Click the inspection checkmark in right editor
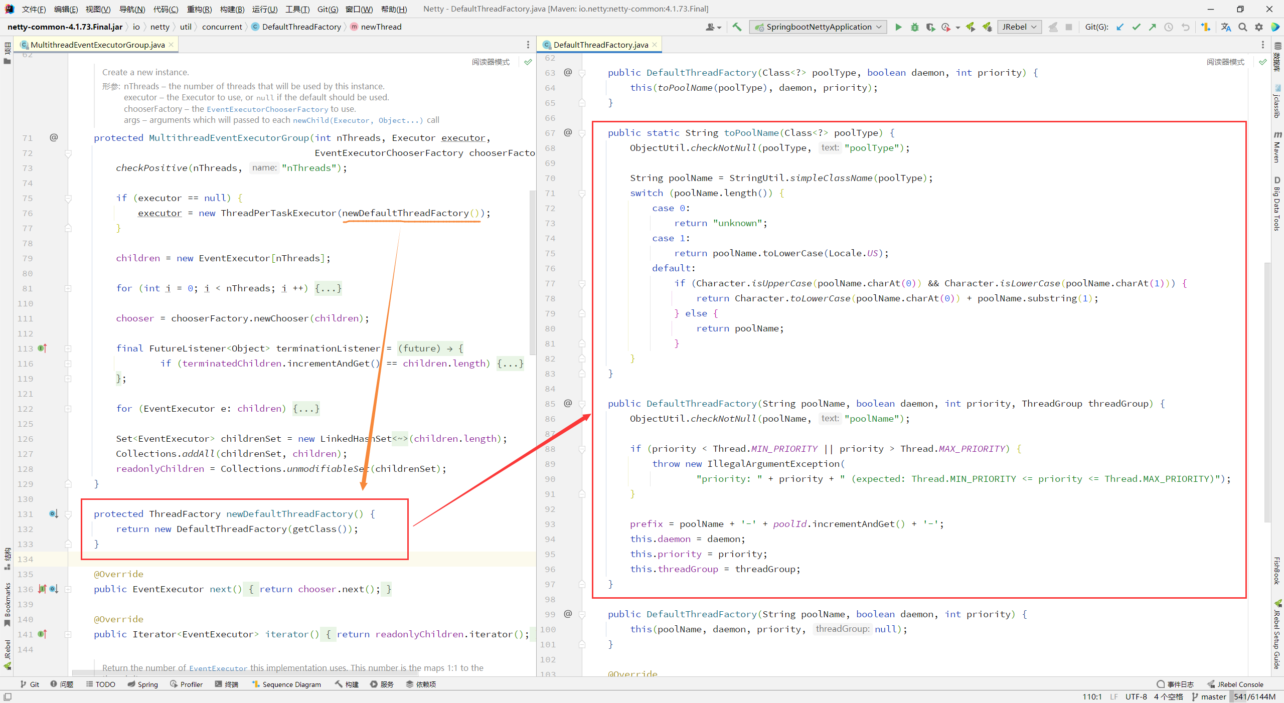Viewport: 1284px width, 703px height. (1263, 62)
